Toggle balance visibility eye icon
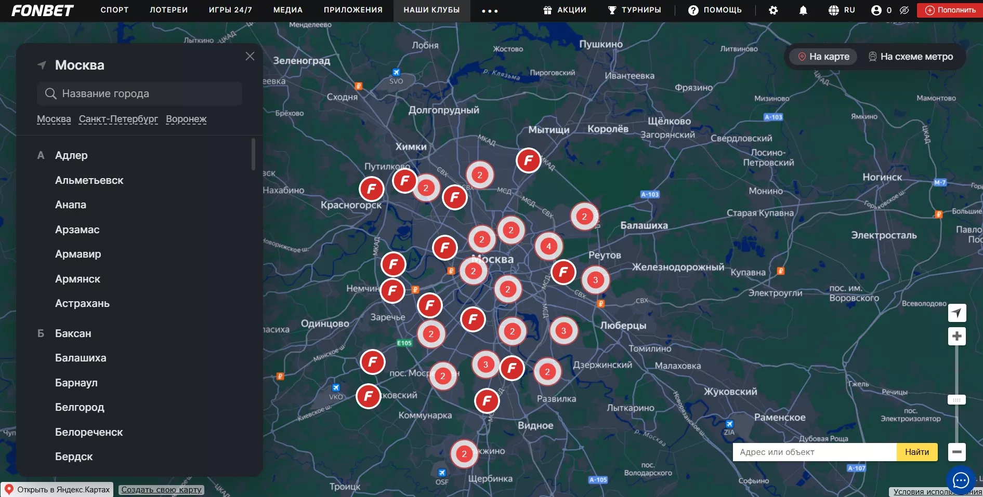Viewport: 983px width, 497px height. [904, 10]
